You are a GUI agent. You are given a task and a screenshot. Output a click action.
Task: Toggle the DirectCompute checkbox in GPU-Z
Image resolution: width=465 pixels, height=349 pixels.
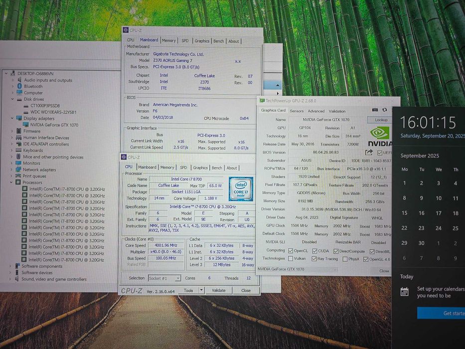coord(336,251)
